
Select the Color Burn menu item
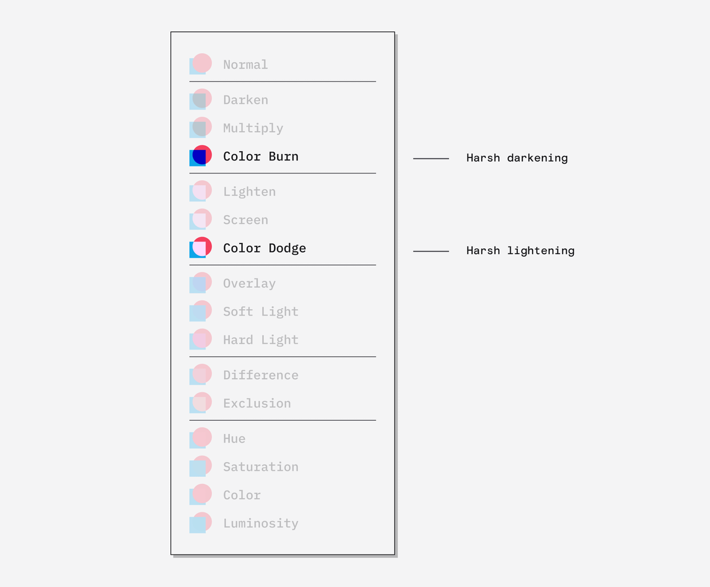260,156
